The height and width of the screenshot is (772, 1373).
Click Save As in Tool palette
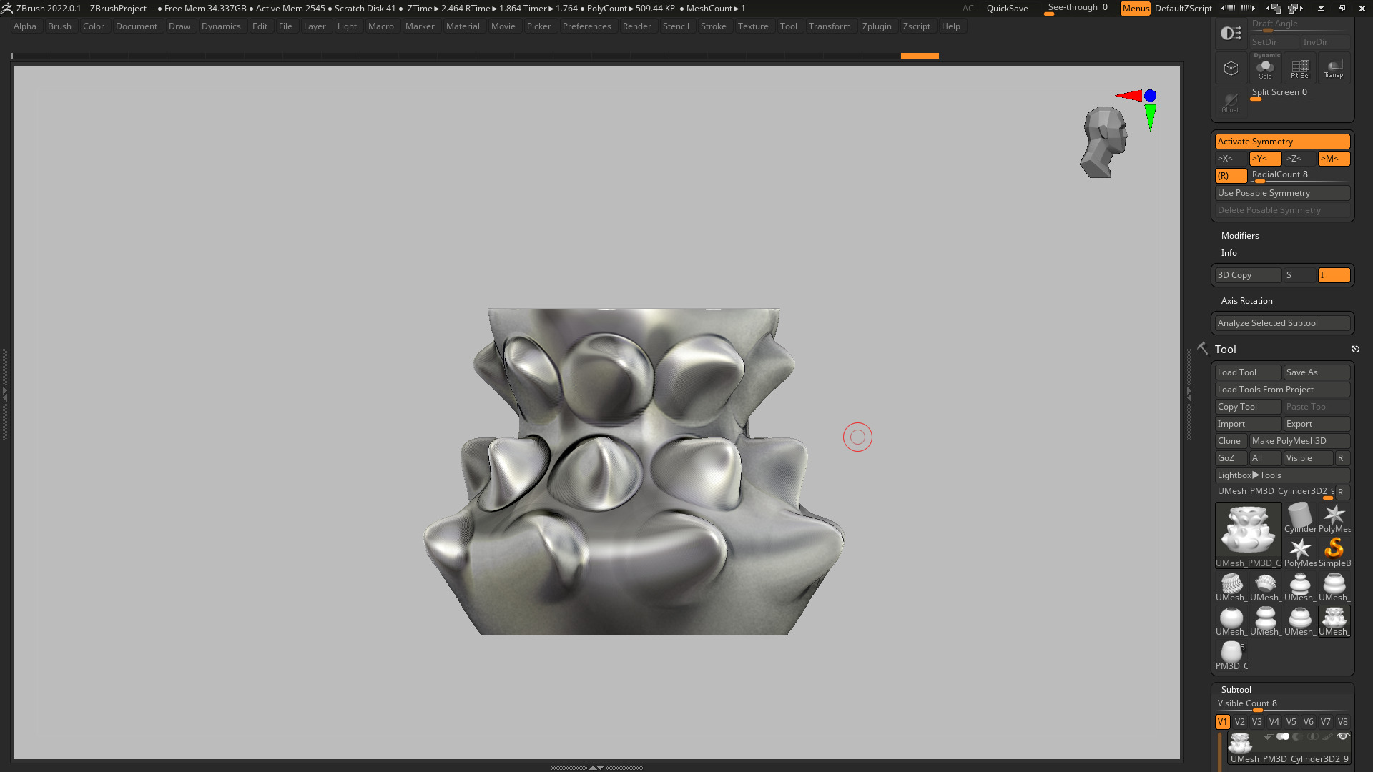tap(1317, 372)
